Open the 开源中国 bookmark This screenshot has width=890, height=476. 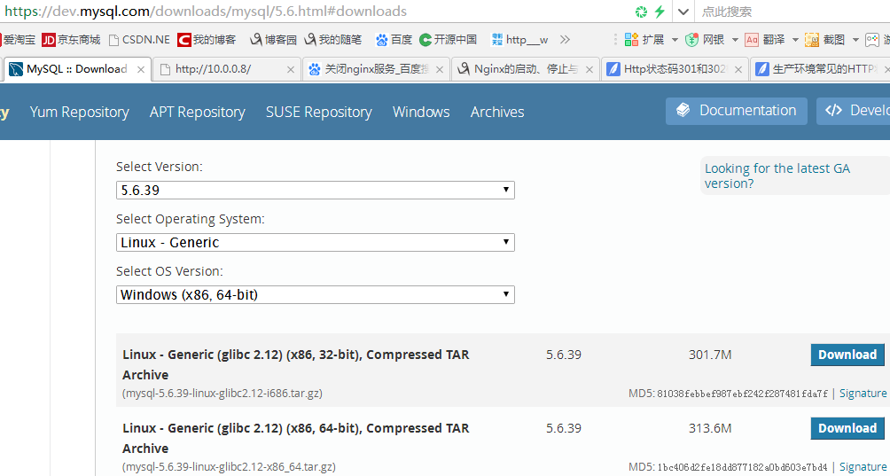pyautogui.click(x=448, y=40)
